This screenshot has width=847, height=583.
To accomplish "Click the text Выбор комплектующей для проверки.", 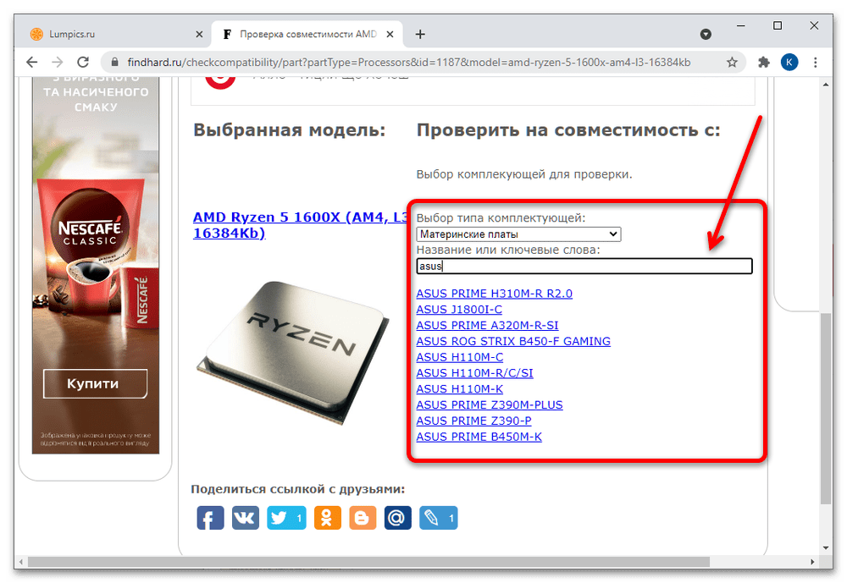I will click(x=524, y=174).
